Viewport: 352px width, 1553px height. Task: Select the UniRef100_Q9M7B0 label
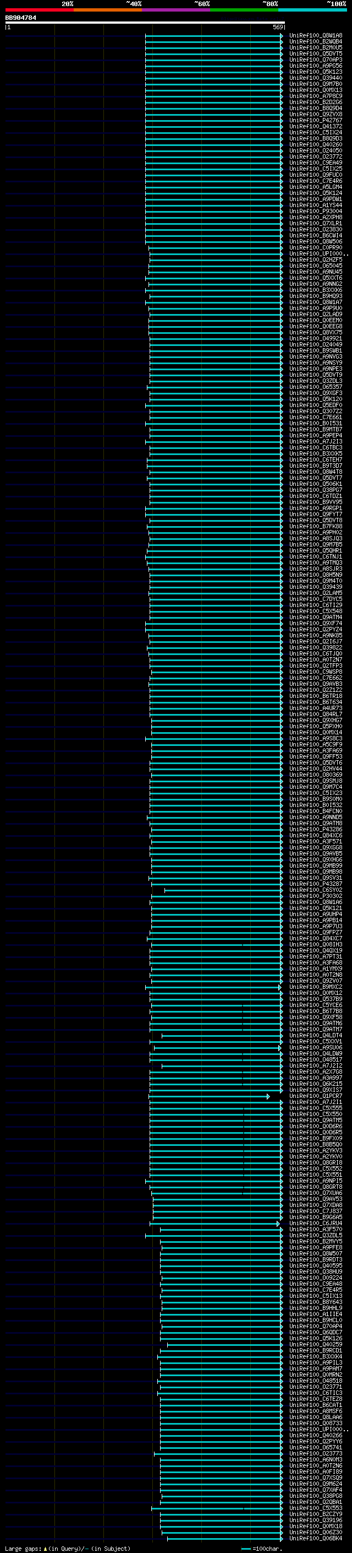[x=316, y=84]
